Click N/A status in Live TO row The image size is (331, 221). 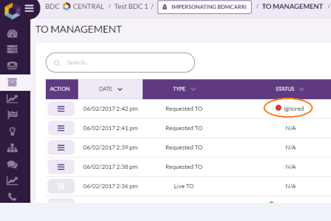click(x=291, y=186)
